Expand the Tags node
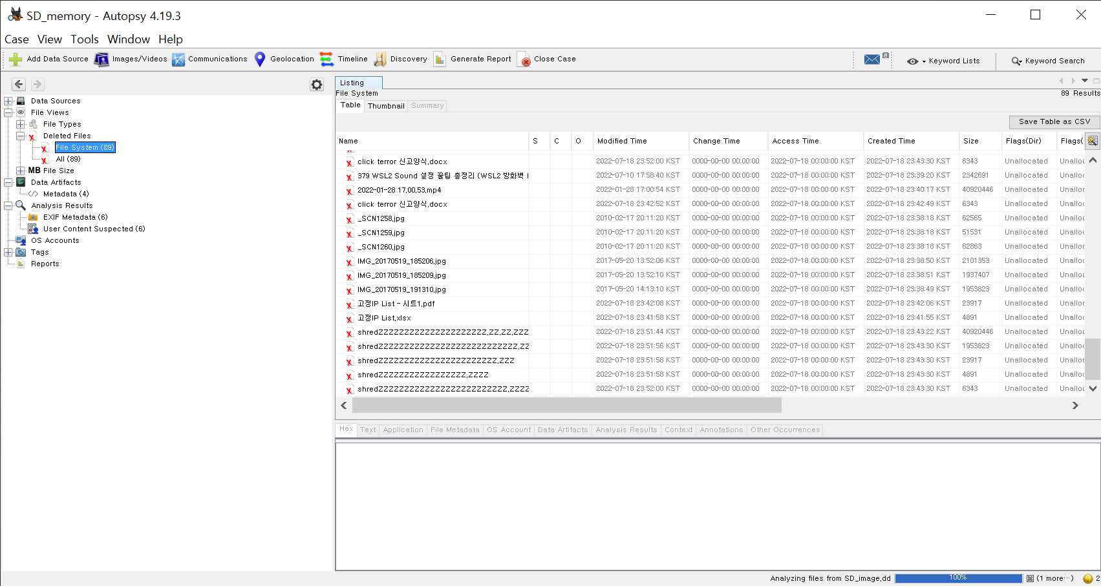The width and height of the screenshot is (1101, 586). (8, 252)
